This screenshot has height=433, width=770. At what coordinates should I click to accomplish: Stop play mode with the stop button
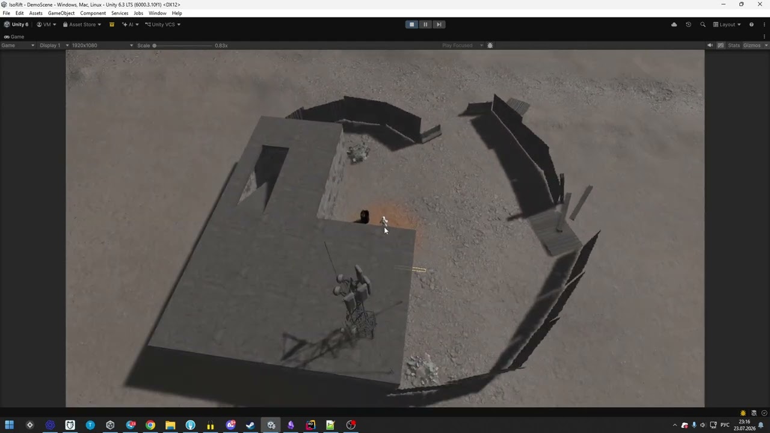pyautogui.click(x=411, y=25)
